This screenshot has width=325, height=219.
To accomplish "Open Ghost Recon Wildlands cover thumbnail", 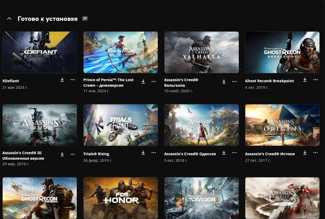I will 40,198.
